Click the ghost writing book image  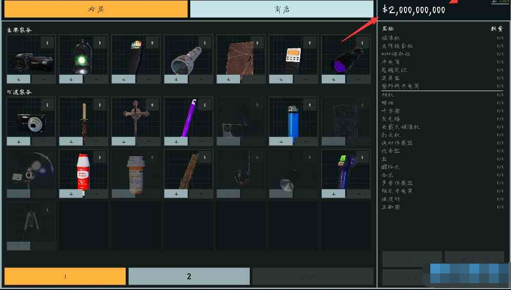[x=240, y=60]
